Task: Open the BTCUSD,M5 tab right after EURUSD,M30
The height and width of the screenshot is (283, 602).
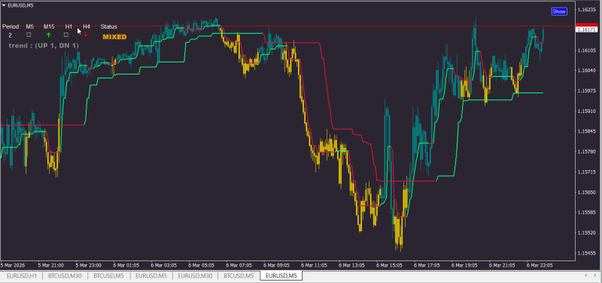Action: 239,275
